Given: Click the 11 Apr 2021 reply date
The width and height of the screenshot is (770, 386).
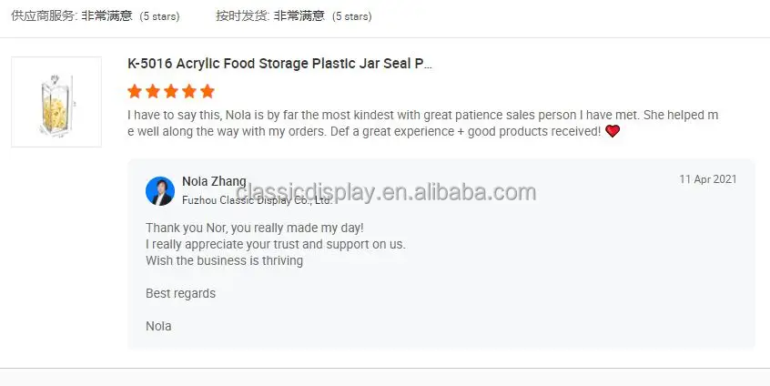Looking at the screenshot, I should pyautogui.click(x=708, y=179).
